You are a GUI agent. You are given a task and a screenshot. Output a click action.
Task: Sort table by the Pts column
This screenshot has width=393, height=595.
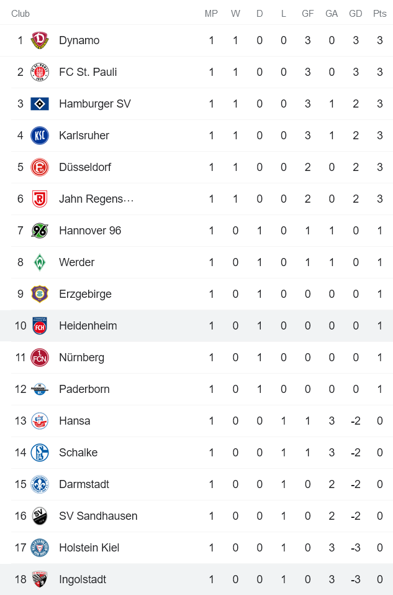point(379,13)
